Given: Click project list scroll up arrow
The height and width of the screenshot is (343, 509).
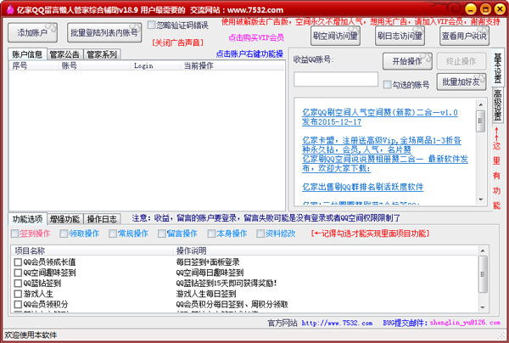Looking at the screenshot, I should pos(483,250).
